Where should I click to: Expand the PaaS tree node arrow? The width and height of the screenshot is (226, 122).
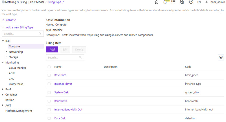tap(3, 89)
